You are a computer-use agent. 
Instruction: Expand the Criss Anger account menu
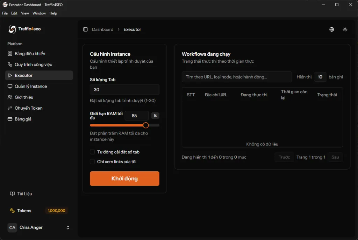[68, 227]
